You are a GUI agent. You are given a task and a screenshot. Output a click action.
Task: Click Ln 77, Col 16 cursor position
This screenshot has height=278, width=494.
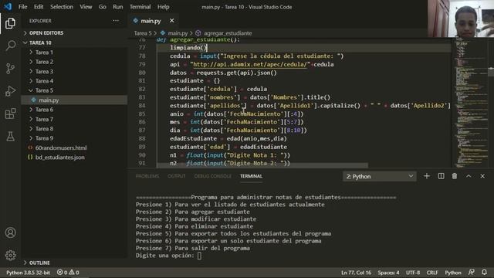point(356,273)
